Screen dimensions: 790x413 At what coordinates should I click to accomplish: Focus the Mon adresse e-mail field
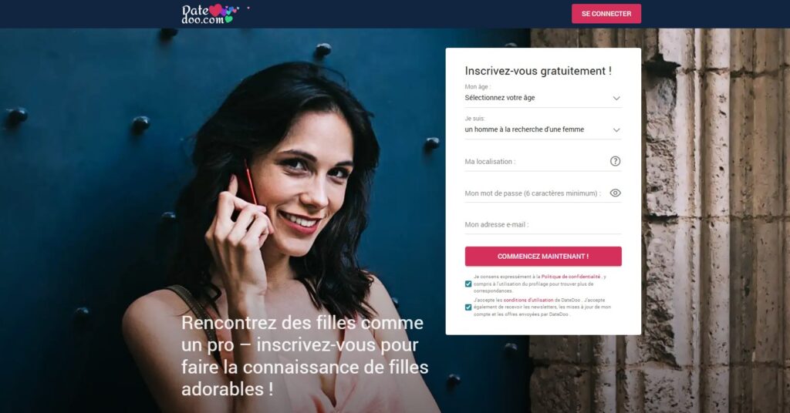coord(543,225)
